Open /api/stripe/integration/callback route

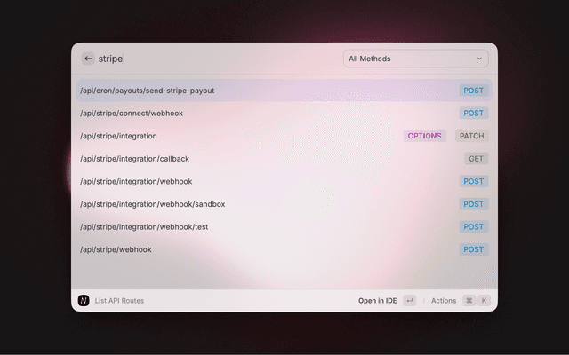pyautogui.click(x=134, y=159)
